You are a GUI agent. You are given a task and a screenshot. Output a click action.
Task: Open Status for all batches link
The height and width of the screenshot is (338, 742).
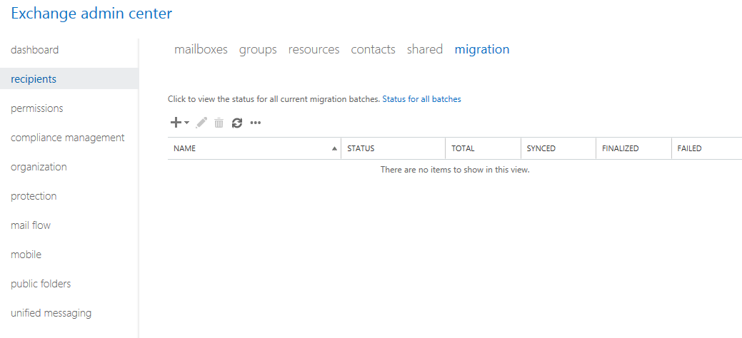421,99
